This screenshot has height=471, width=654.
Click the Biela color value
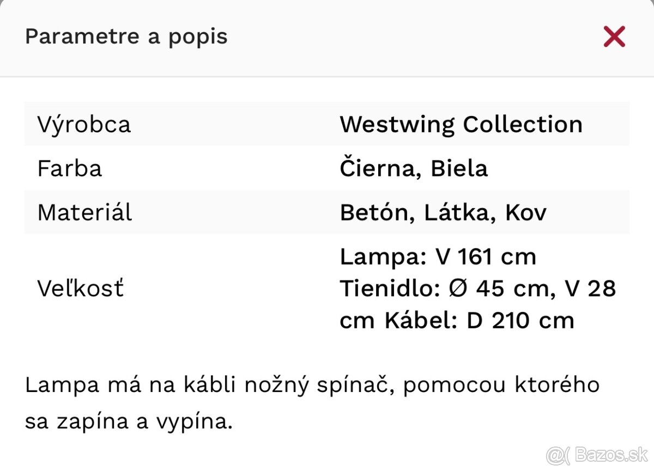tap(459, 168)
